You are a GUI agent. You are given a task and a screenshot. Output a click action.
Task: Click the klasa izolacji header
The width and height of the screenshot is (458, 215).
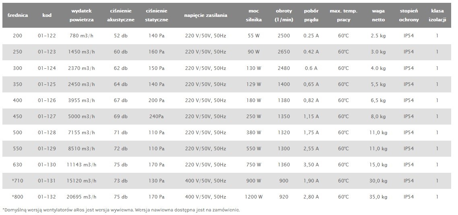point(437,15)
